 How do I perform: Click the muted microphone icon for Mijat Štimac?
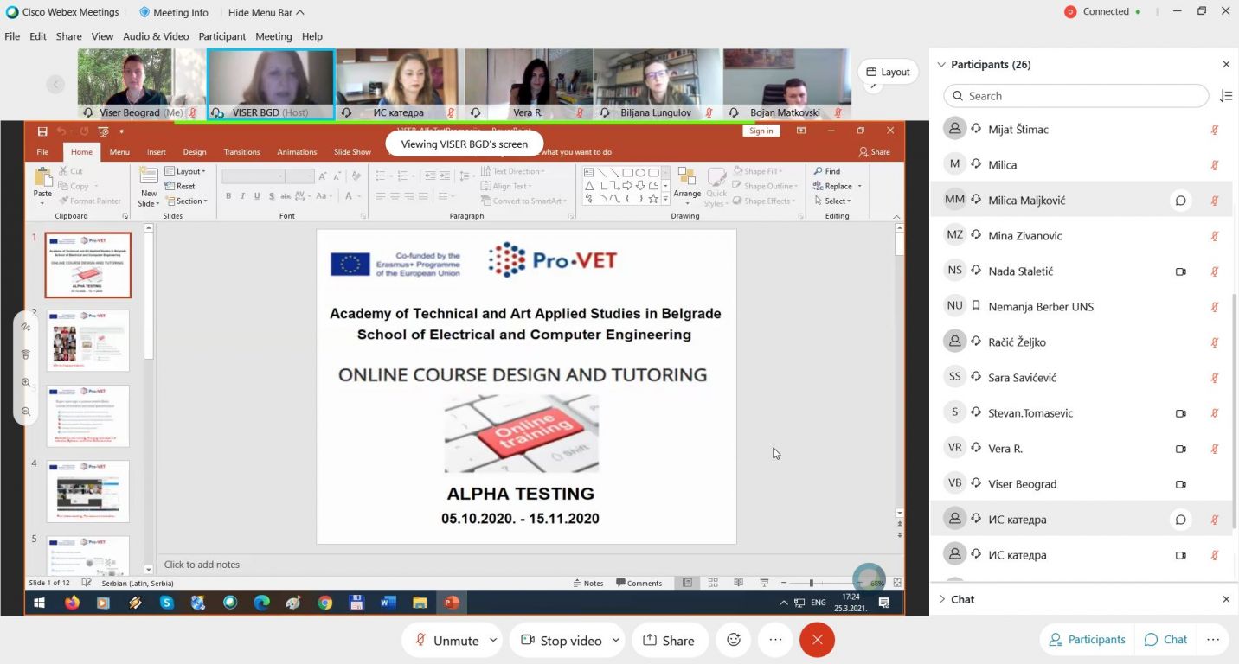tap(1215, 130)
